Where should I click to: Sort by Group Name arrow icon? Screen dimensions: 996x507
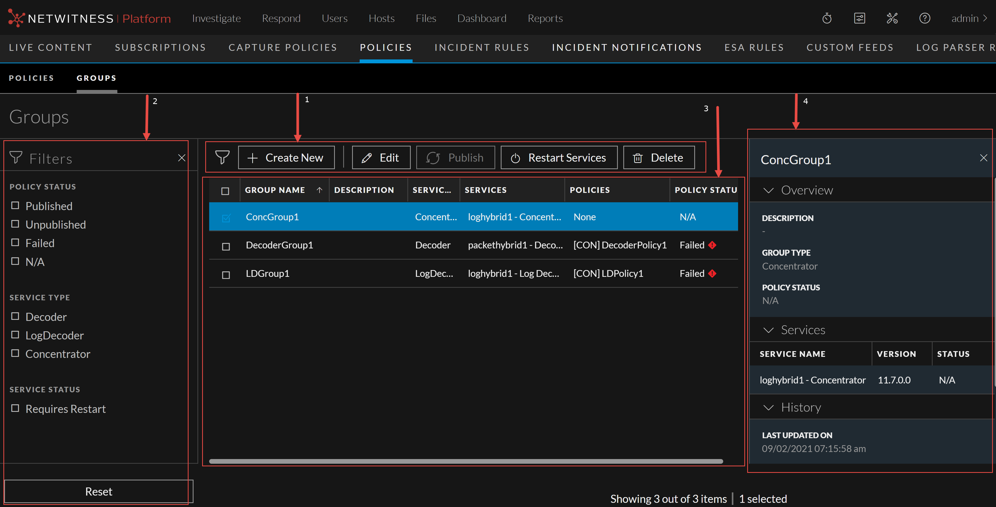pos(319,190)
